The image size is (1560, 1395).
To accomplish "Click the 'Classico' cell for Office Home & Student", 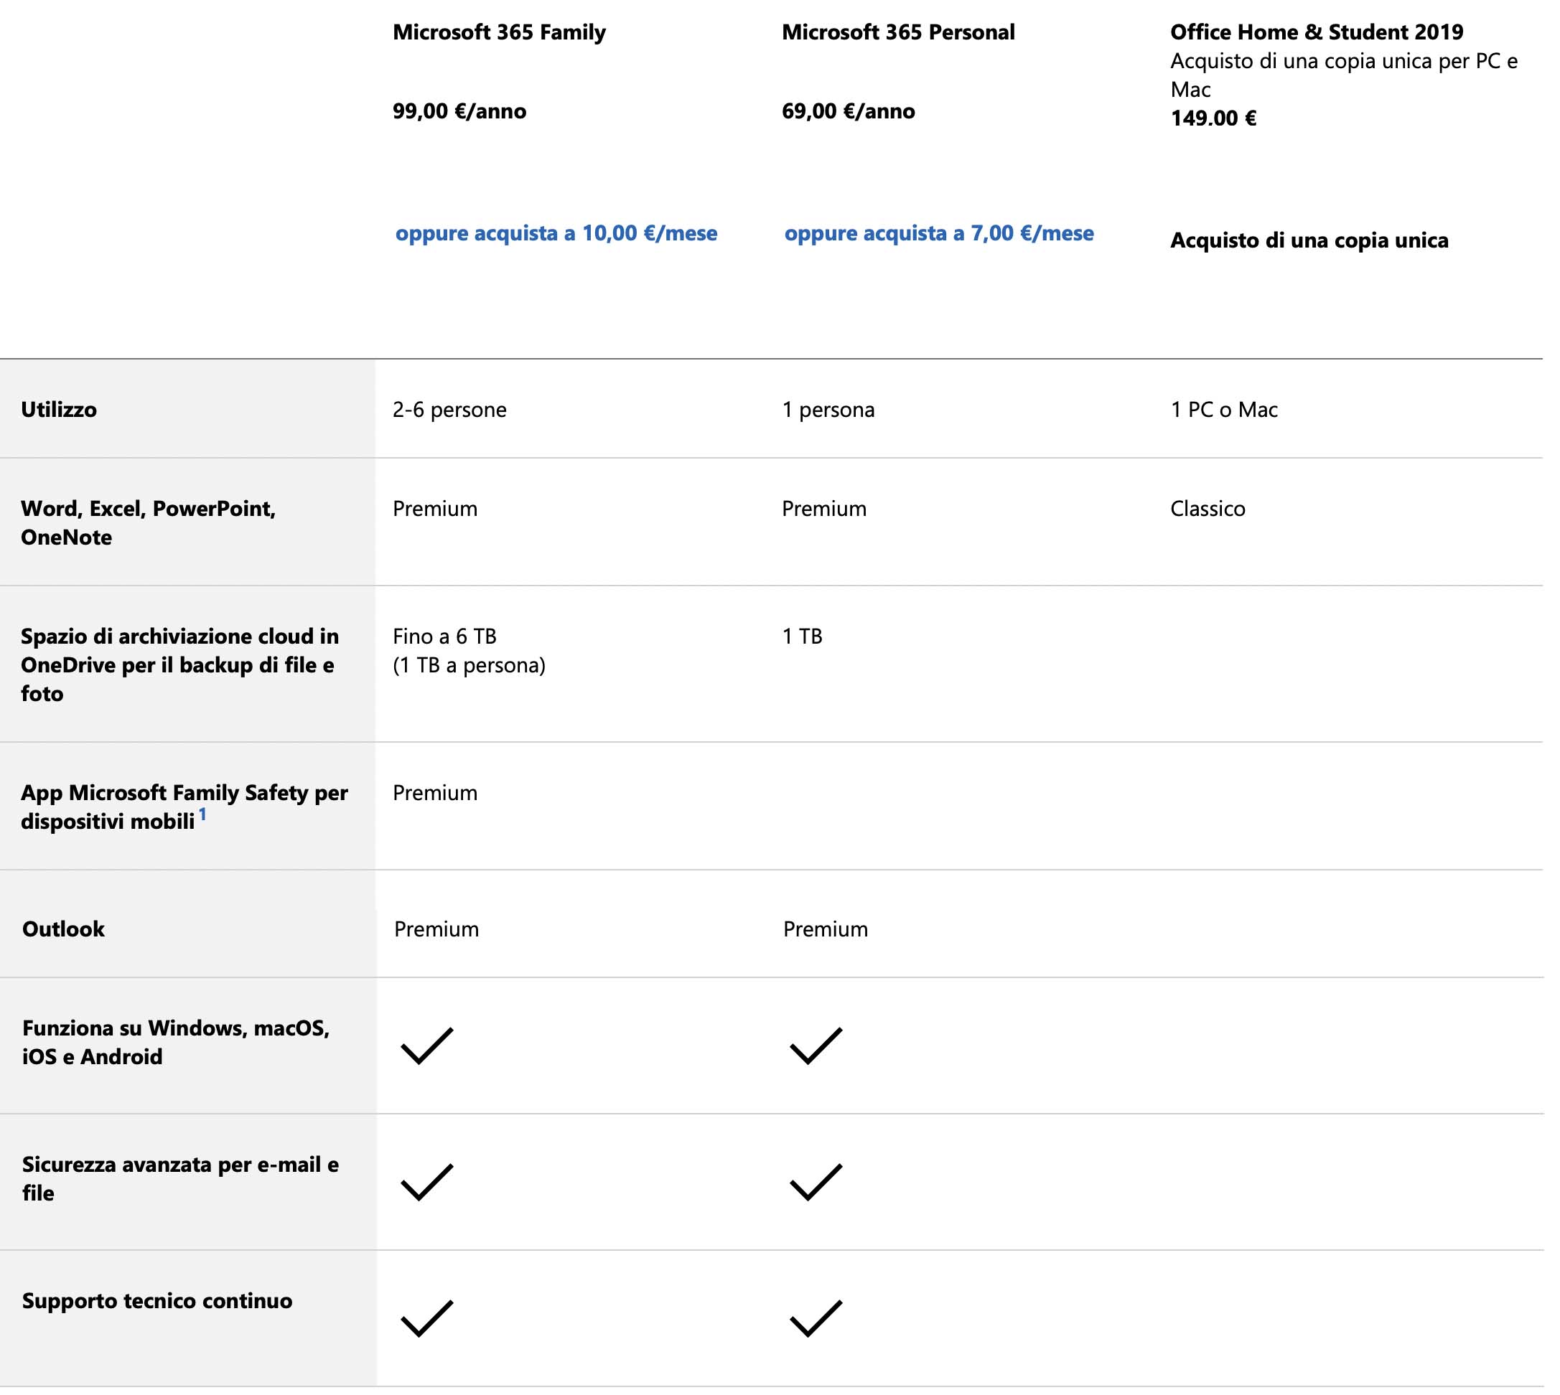I will point(1208,509).
